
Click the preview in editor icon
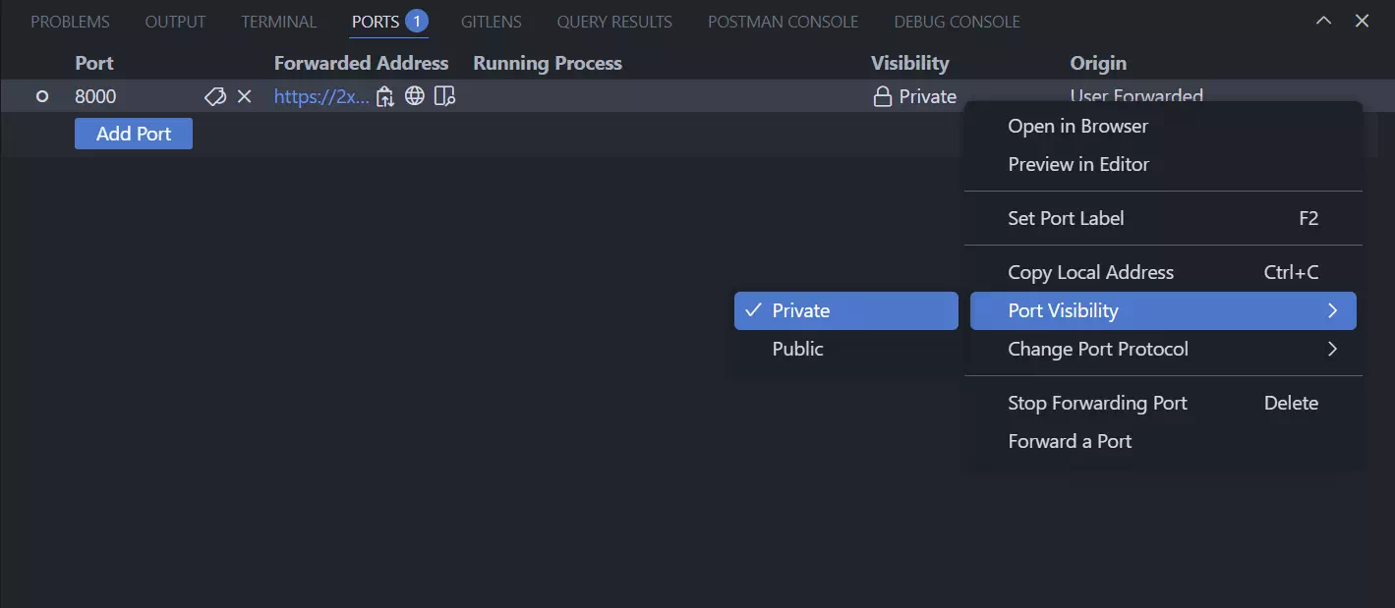click(x=444, y=96)
